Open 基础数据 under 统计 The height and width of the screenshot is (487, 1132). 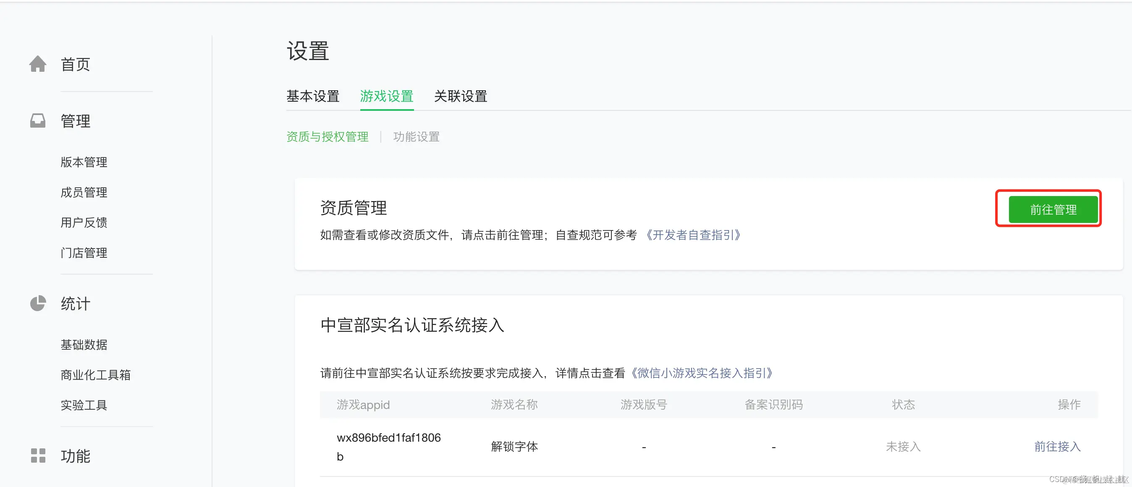[84, 345]
